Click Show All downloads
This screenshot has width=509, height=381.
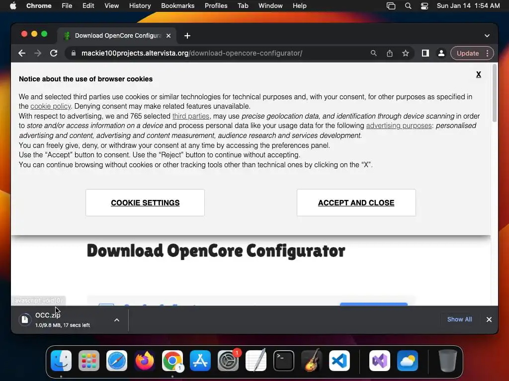coord(459,319)
